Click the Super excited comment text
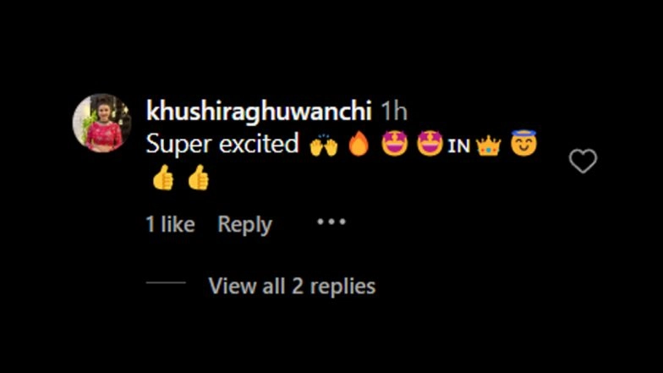Viewport: 663px width, 373px height. [222, 144]
